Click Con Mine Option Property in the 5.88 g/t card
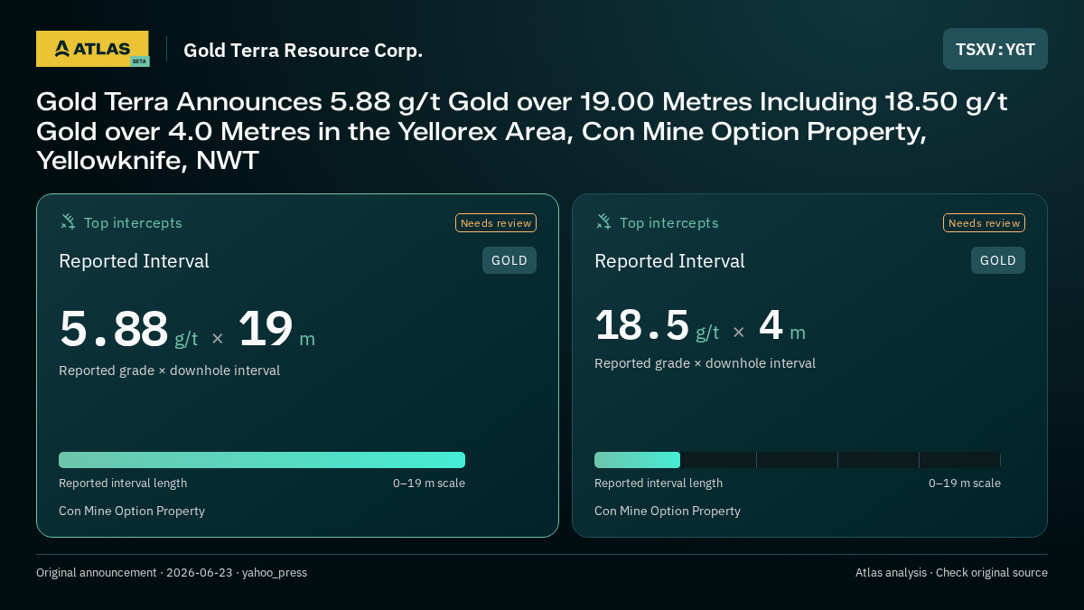The width and height of the screenshot is (1084, 610). tap(132, 511)
